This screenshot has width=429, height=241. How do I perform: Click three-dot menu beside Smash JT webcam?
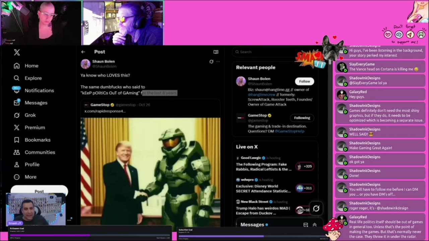click(x=69, y=220)
